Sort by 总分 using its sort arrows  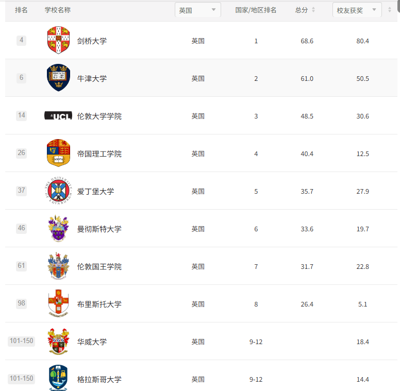(313, 10)
